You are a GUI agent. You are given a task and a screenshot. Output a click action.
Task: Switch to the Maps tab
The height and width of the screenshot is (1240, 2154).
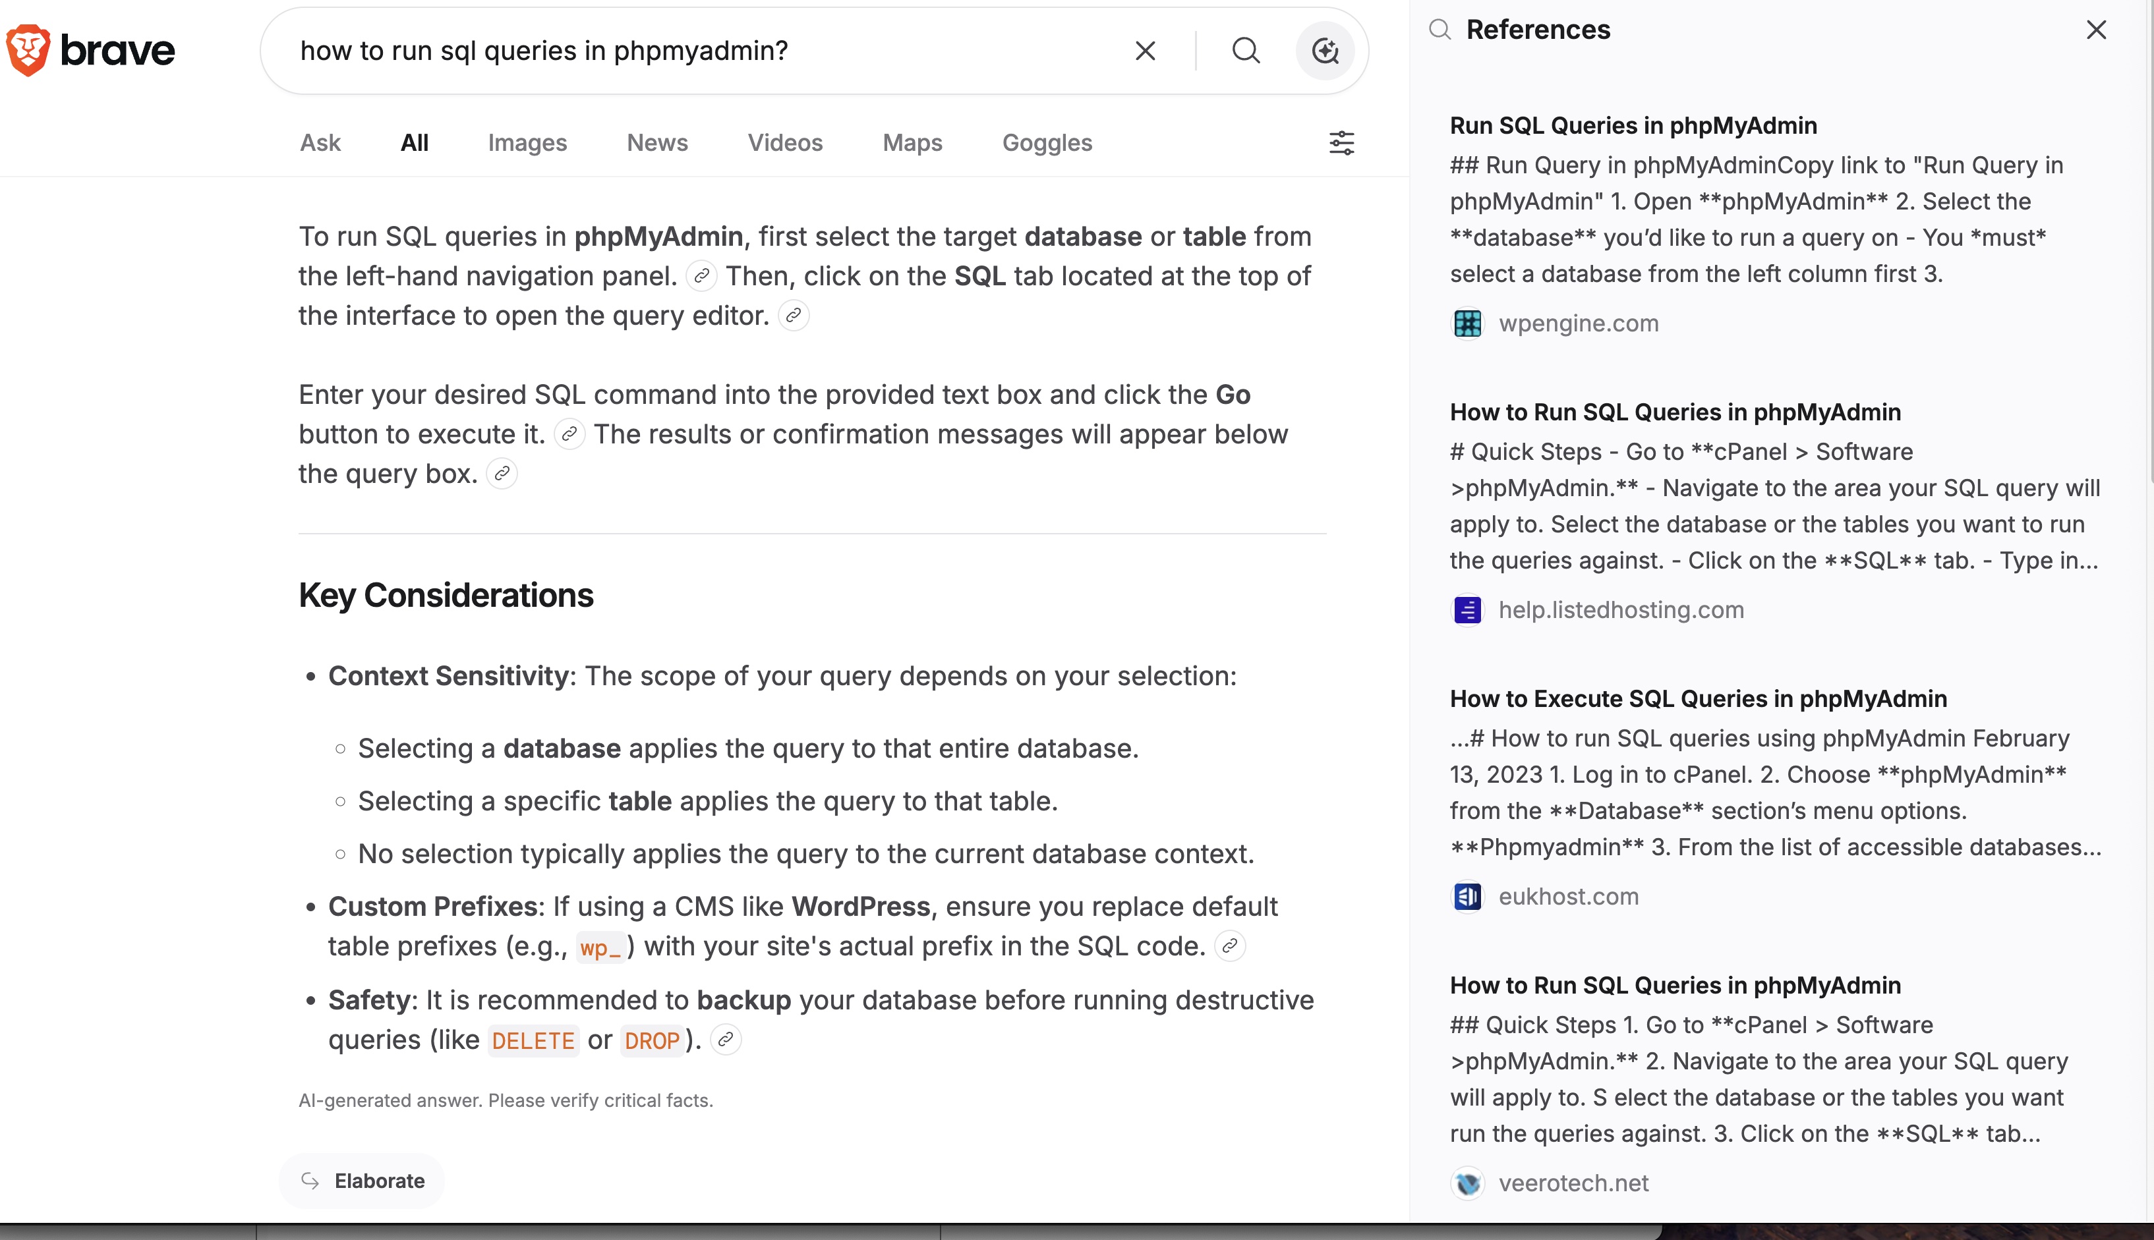coord(912,143)
